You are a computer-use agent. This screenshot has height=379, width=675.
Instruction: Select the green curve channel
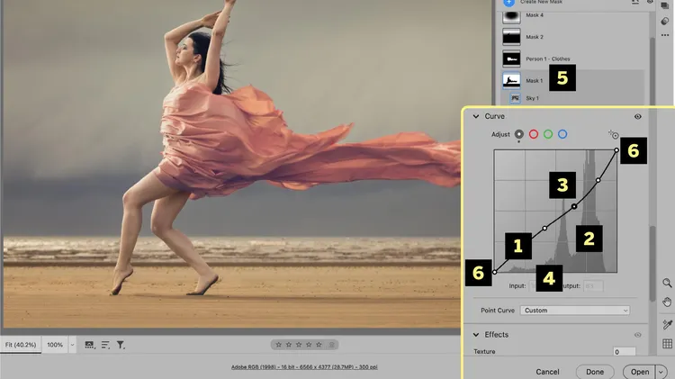548,134
